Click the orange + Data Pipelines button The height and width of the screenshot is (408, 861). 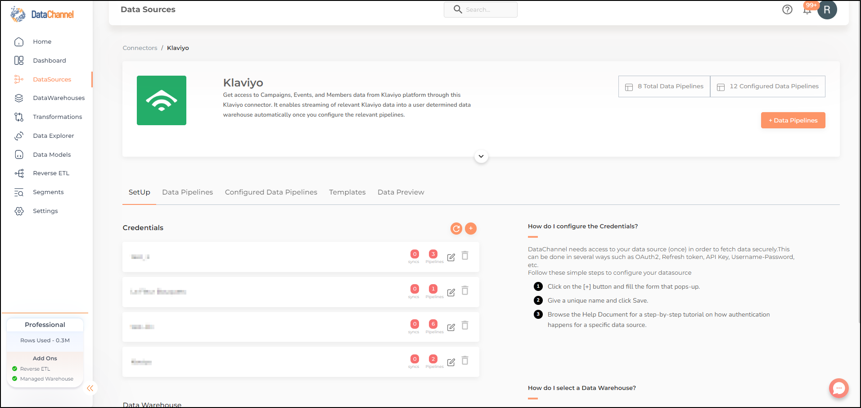click(x=793, y=120)
